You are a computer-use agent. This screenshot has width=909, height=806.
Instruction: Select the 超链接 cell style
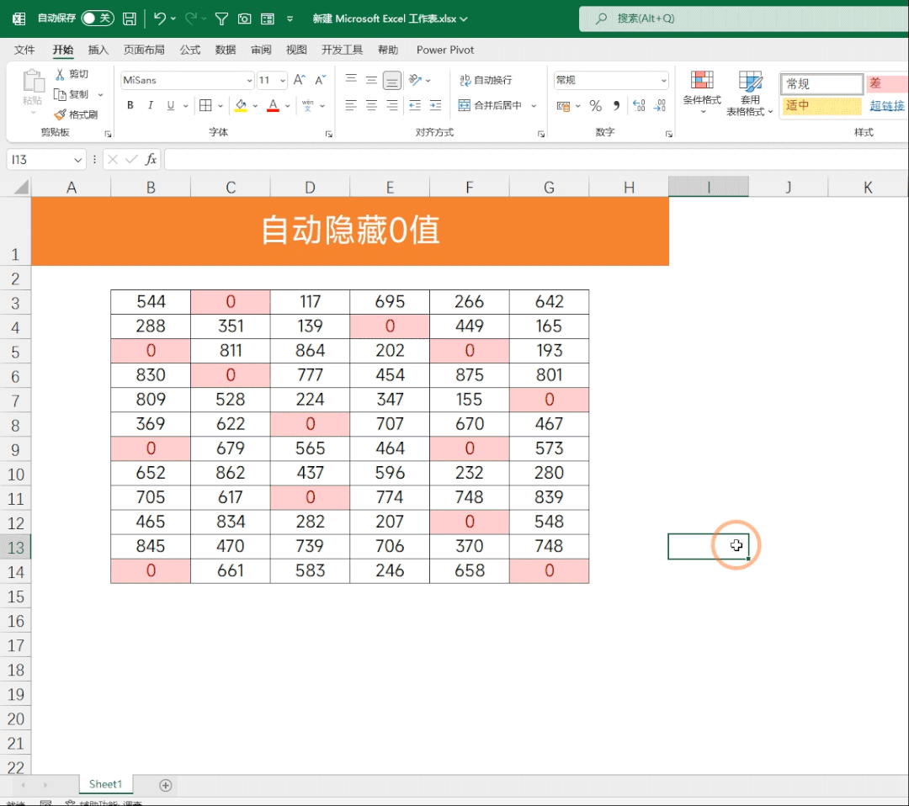[886, 106]
